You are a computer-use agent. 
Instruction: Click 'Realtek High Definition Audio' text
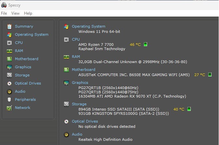(x=105, y=139)
